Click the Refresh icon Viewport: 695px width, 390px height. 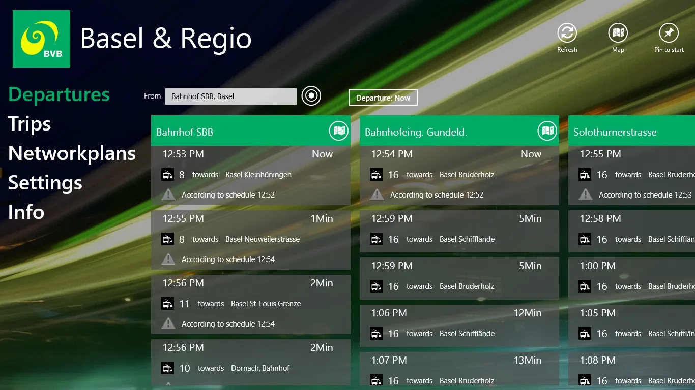pyautogui.click(x=567, y=33)
